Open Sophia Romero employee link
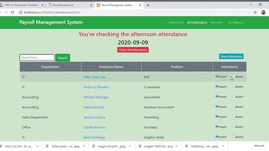The width and height of the screenshot is (269, 151). (95, 127)
